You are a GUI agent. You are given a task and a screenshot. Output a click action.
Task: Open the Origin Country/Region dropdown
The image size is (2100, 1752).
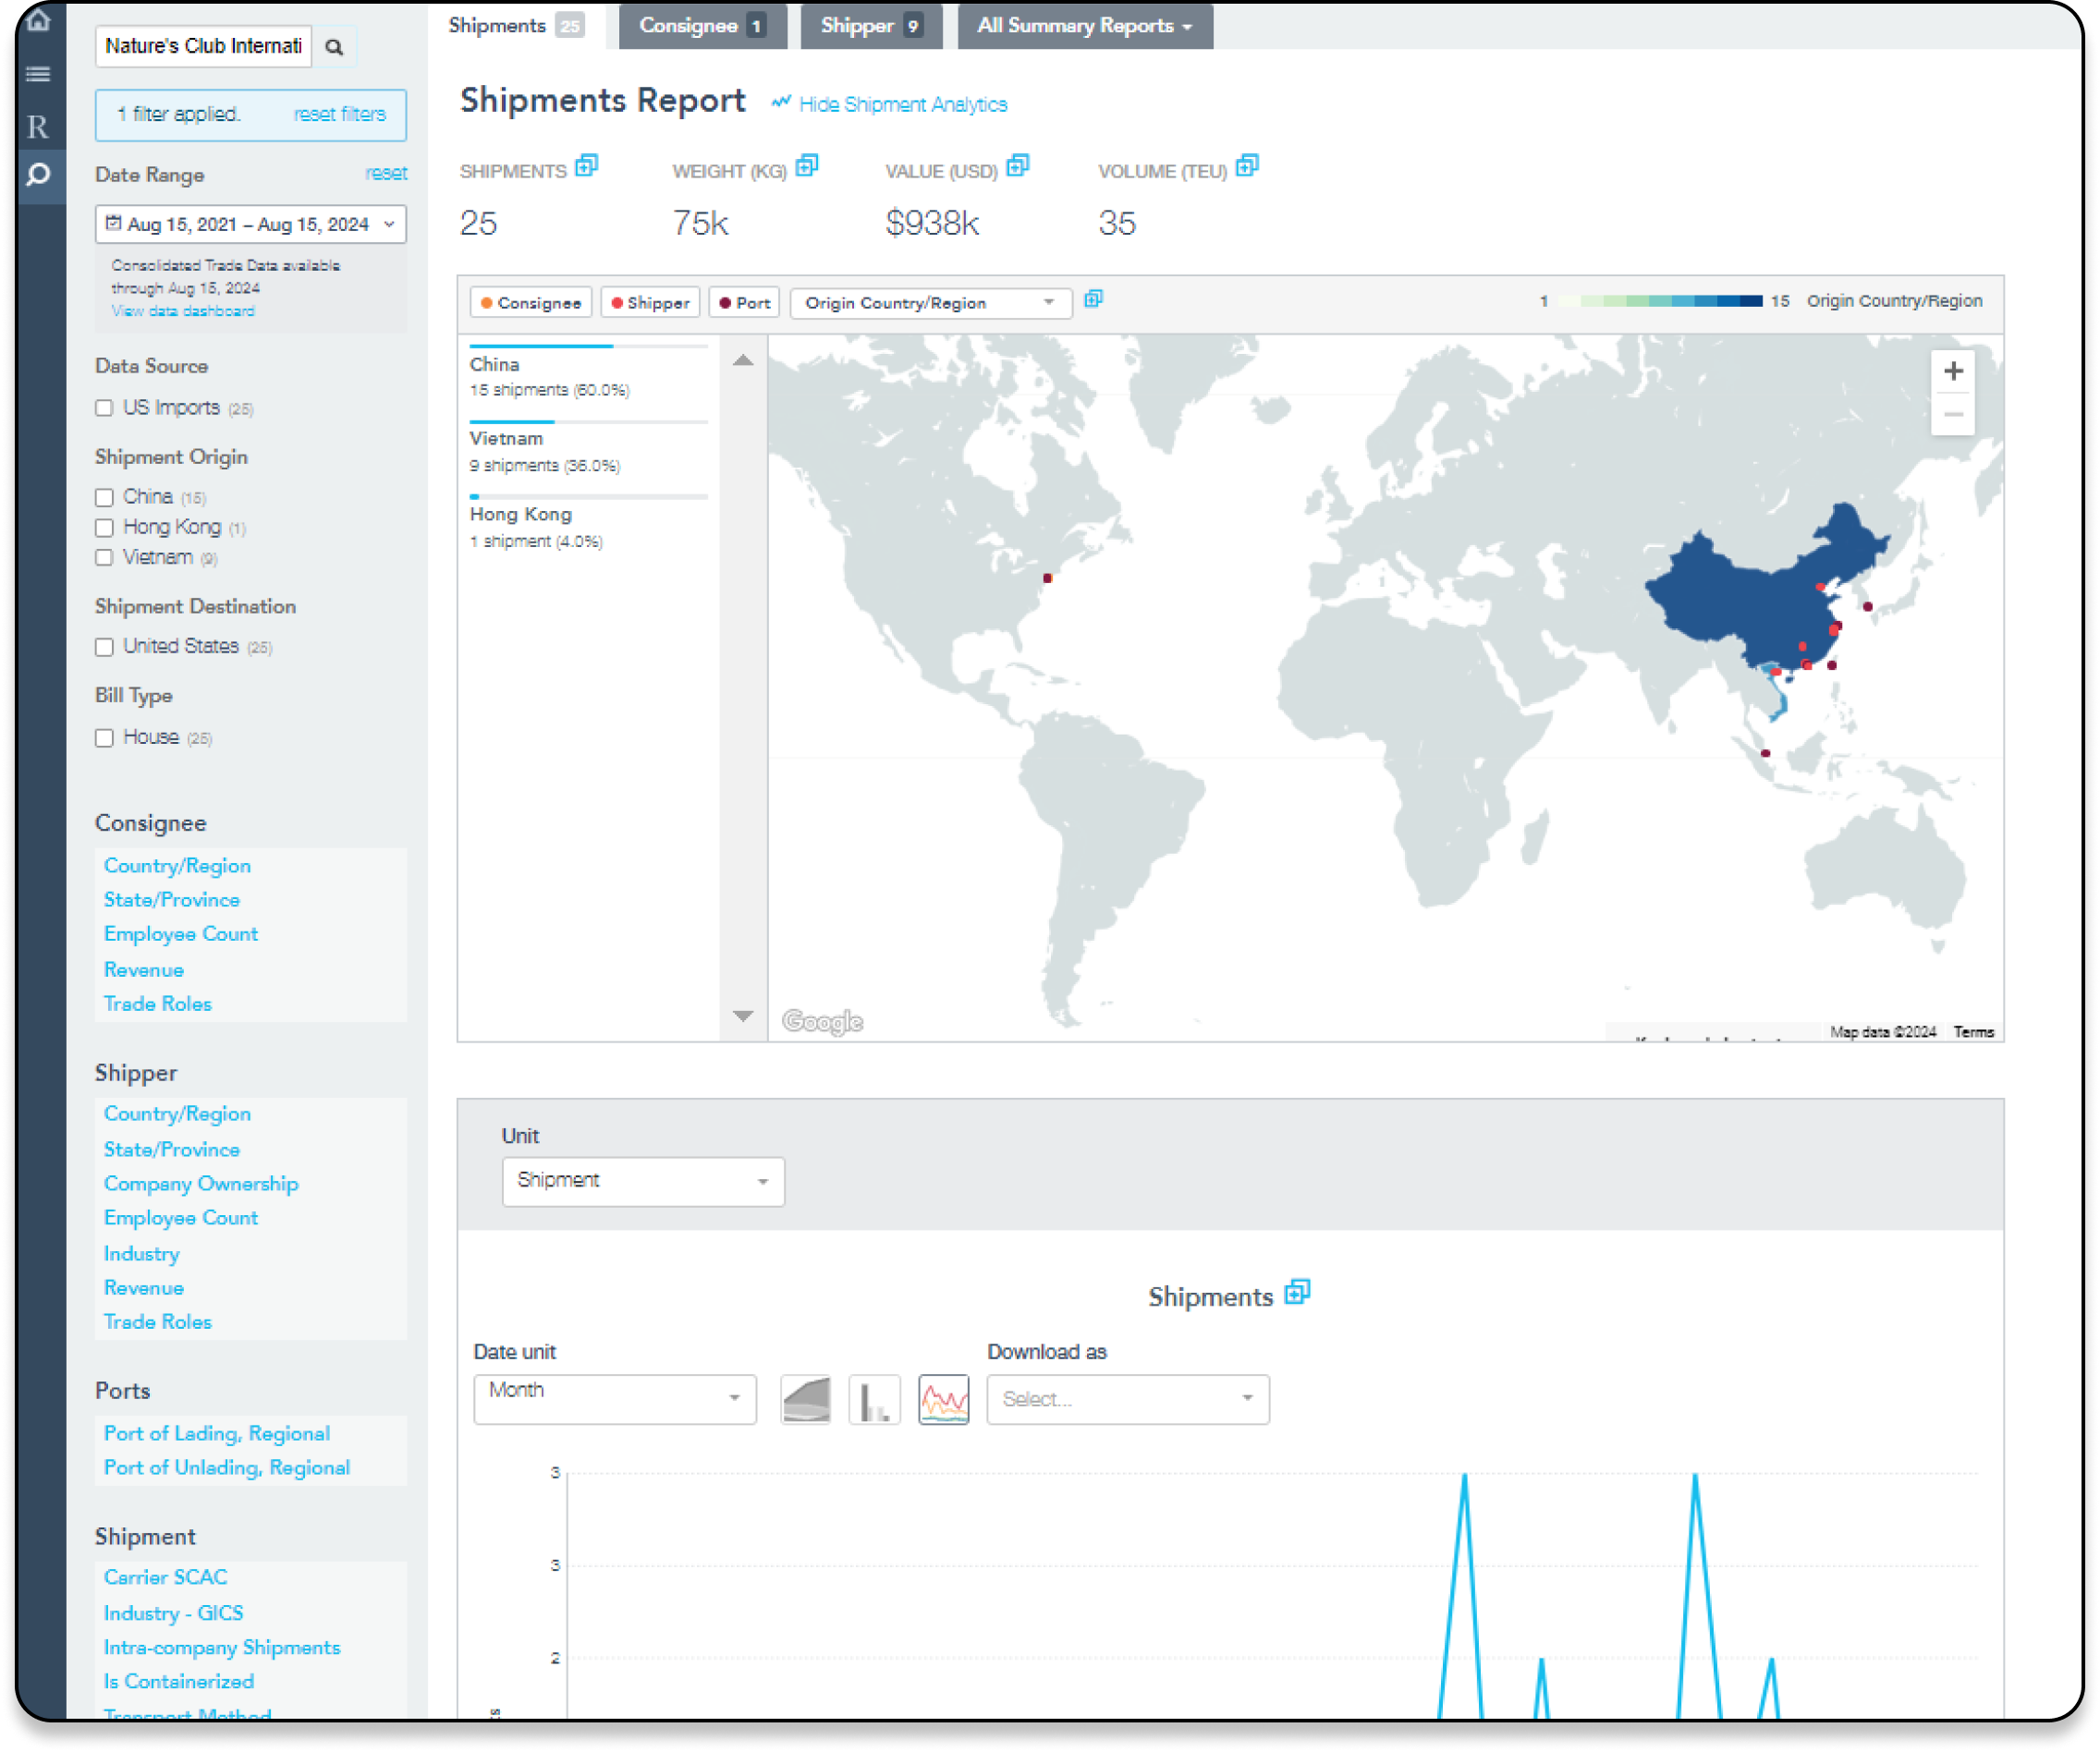click(x=930, y=303)
